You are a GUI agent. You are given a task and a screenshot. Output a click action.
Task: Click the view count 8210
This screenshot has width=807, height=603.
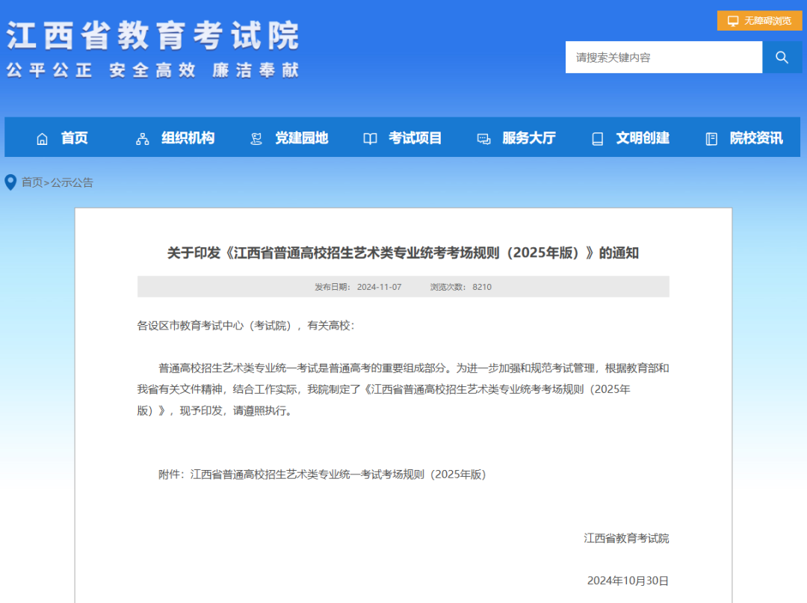point(482,287)
